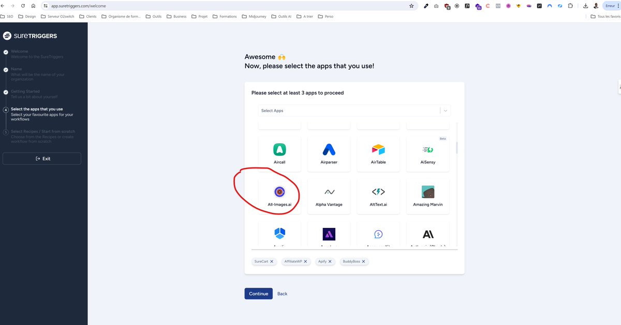The image size is (621, 325).
Task: Open the Clients bookmarks folder
Action: point(87,17)
